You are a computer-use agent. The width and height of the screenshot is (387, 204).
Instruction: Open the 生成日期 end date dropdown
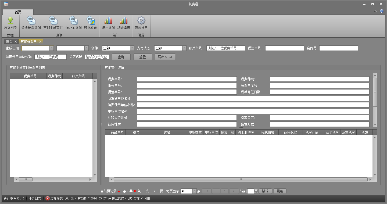[87, 48]
